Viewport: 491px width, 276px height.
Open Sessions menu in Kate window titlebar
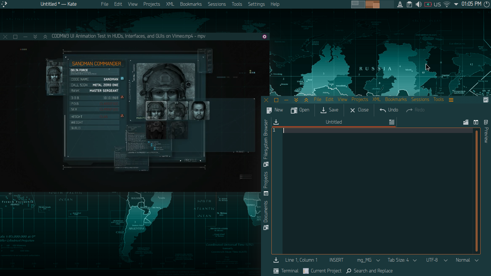point(420,100)
